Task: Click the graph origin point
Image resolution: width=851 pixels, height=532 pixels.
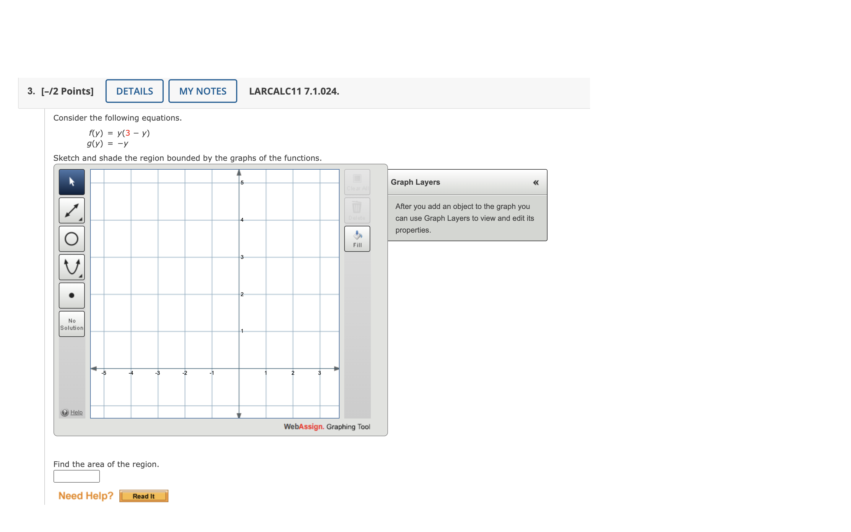Action: [x=239, y=368]
